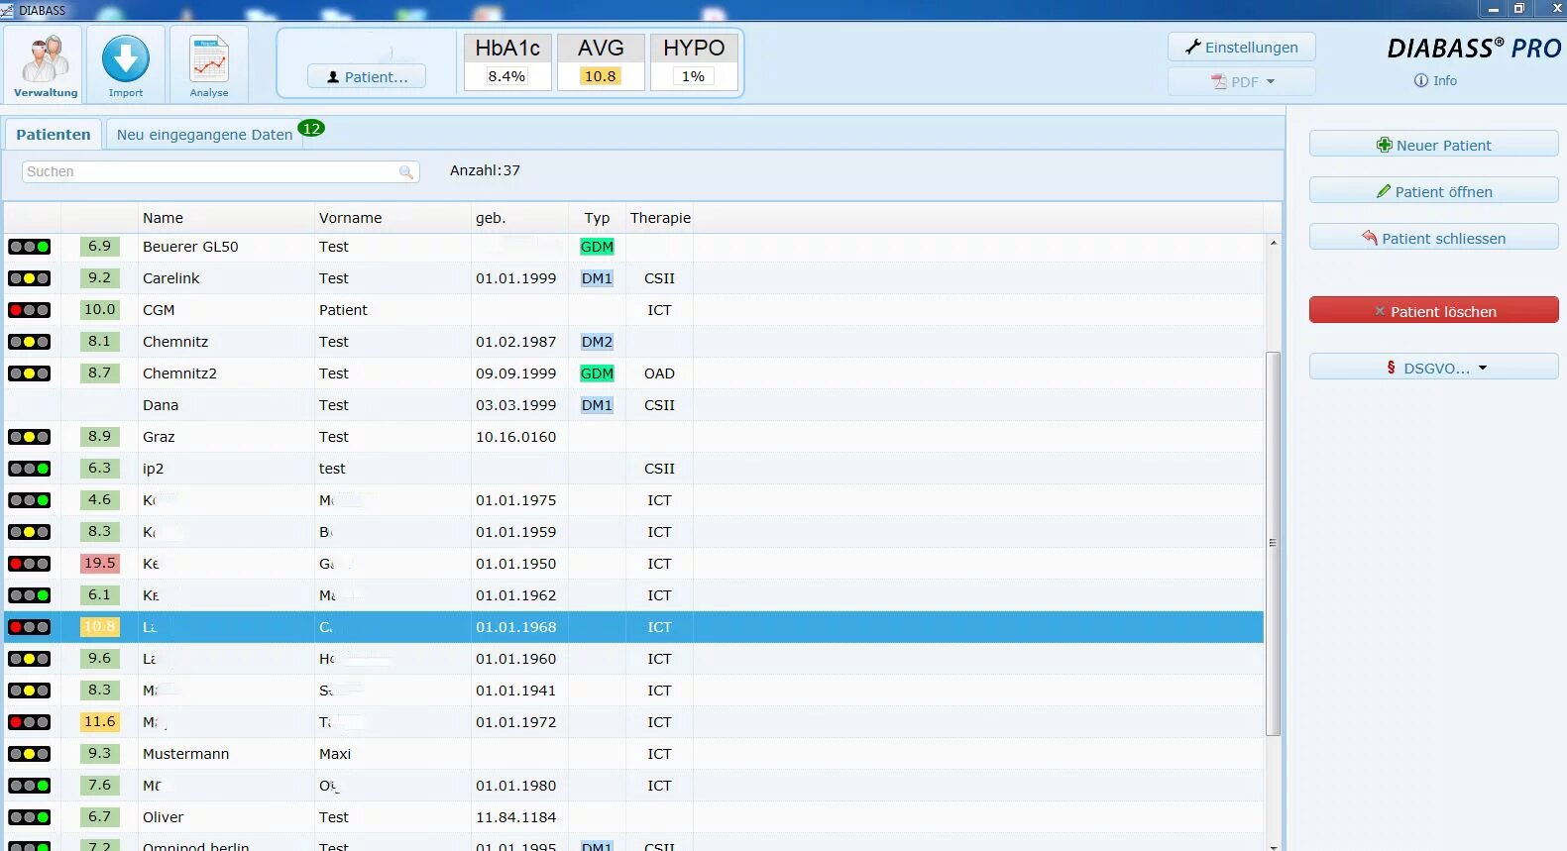Open the Analyse report icon
The image size is (1567, 851).
209,60
